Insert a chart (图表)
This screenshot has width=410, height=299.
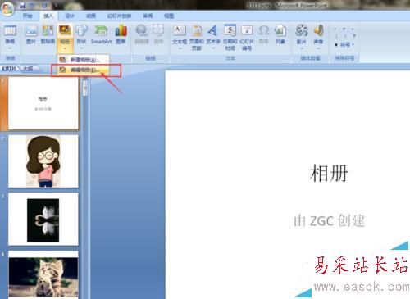pyautogui.click(x=121, y=34)
